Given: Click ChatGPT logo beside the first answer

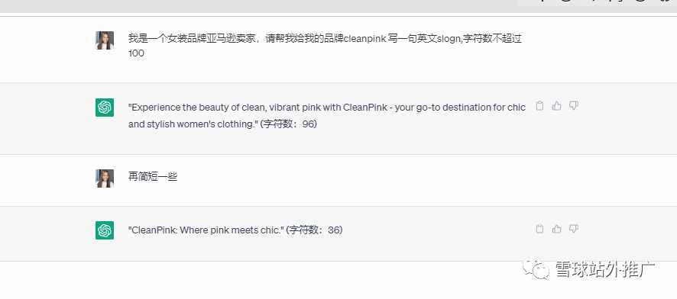Looking at the screenshot, I should click(105, 108).
